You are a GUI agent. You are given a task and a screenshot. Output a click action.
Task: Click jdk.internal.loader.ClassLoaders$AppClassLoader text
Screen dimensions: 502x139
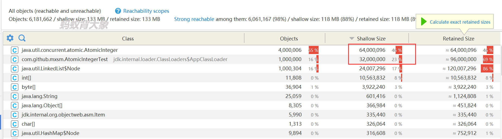click(x=170, y=59)
